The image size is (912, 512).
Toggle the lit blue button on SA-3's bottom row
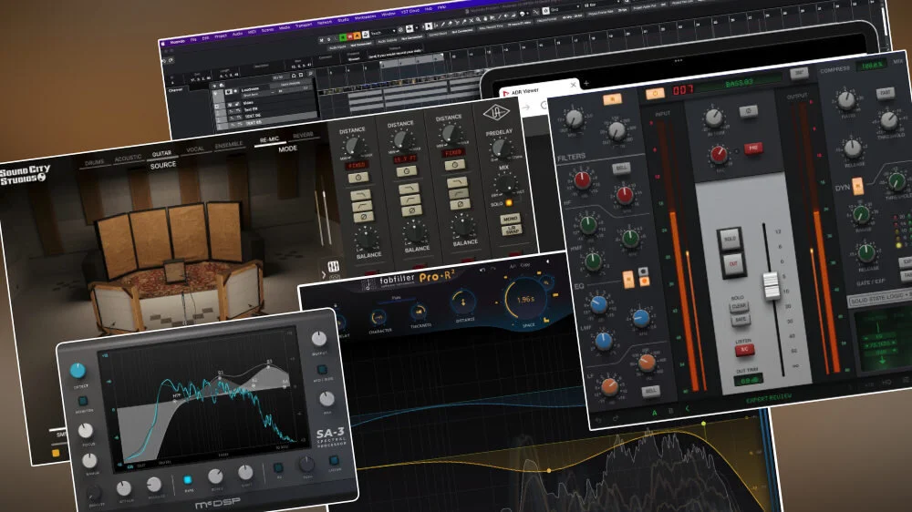187,480
